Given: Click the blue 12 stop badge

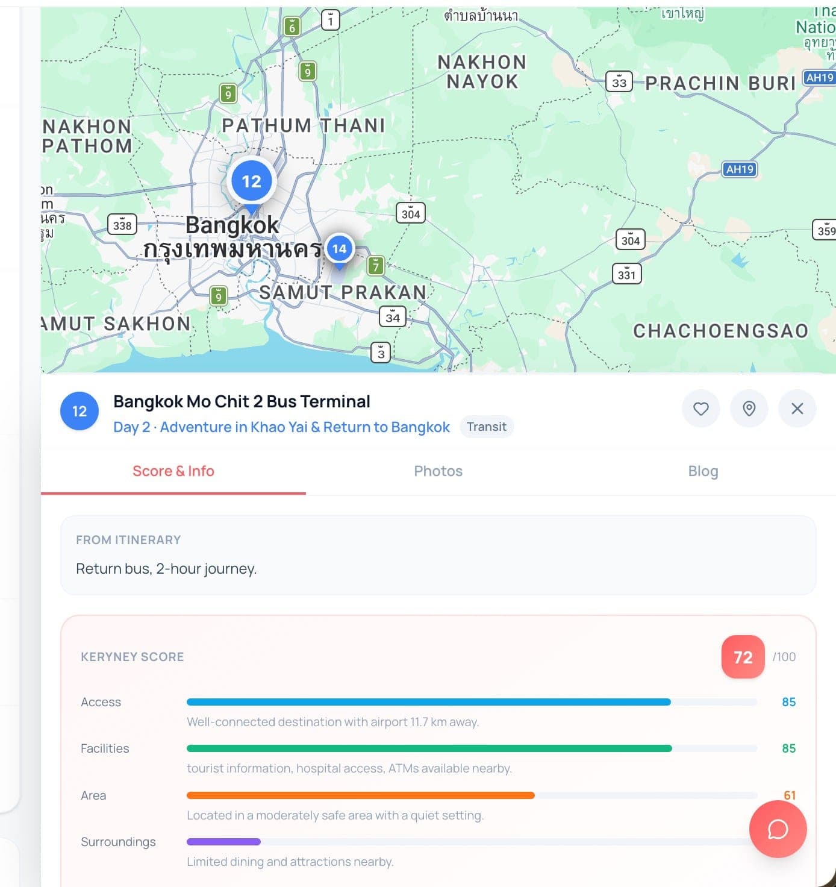Looking at the screenshot, I should [x=80, y=411].
